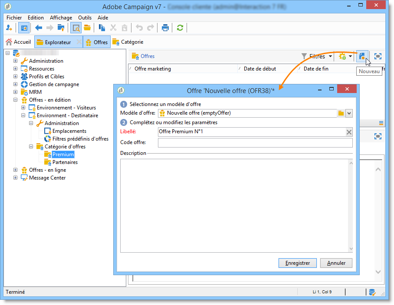Switch to the Accueil tab
The width and height of the screenshot is (394, 305).
[x=18, y=42]
